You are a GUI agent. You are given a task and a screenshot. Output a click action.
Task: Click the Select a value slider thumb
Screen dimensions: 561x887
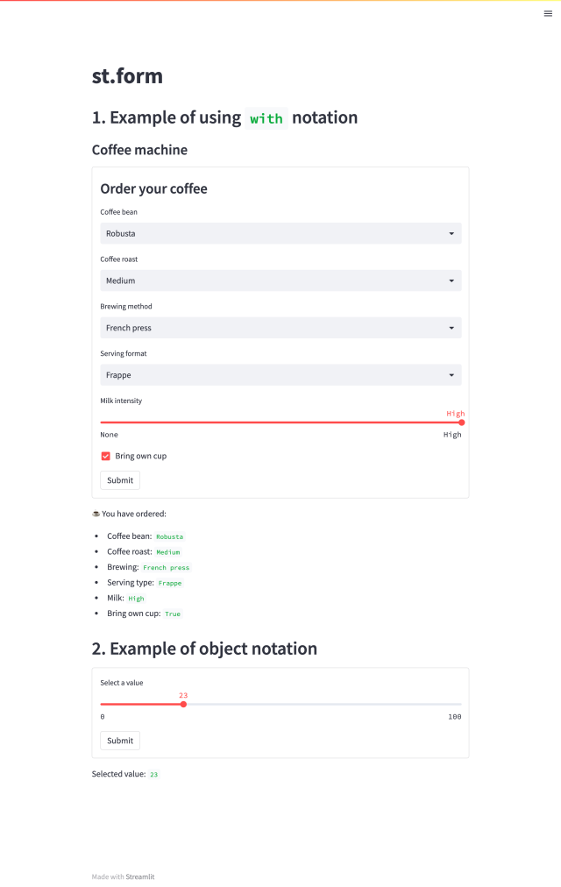[183, 704]
